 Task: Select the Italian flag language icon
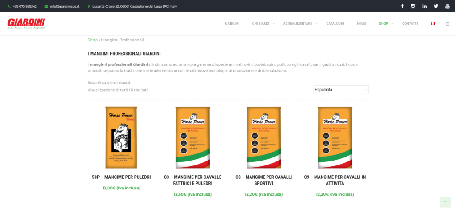pos(433,24)
